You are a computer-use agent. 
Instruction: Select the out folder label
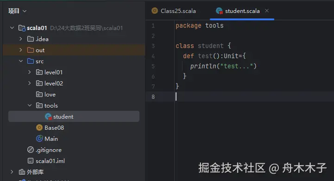(40, 50)
